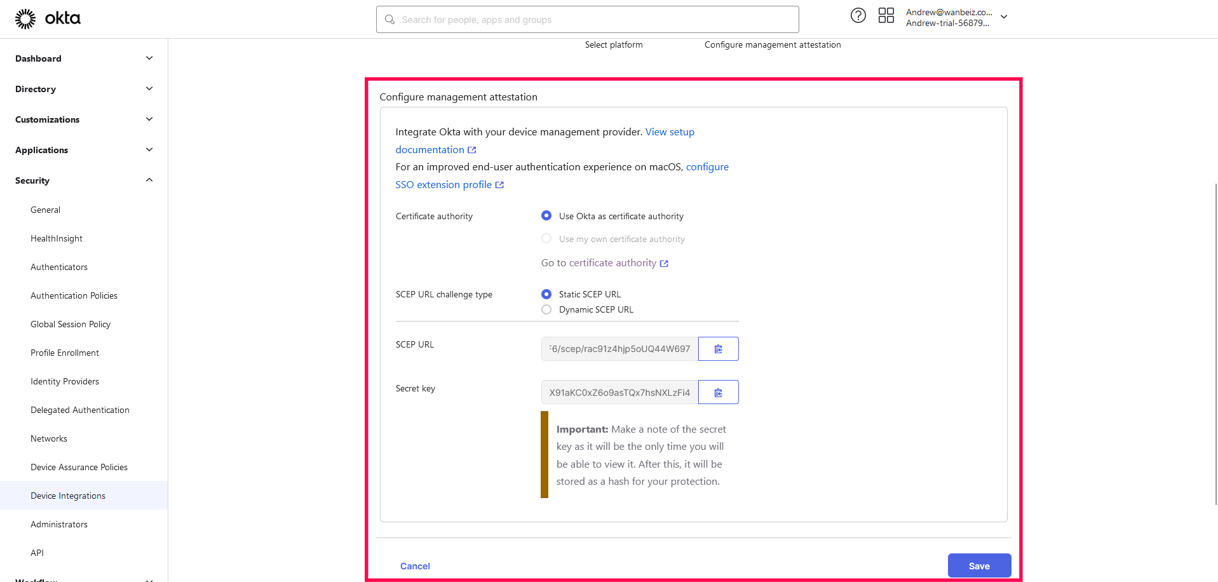Open the account dropdown for Andrew-trial
The height and width of the screenshot is (582, 1218).
pos(1004,17)
